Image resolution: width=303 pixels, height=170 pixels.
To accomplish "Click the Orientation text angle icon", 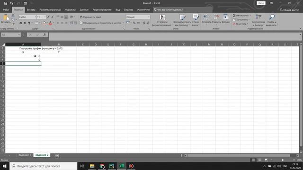I will 71,17.
